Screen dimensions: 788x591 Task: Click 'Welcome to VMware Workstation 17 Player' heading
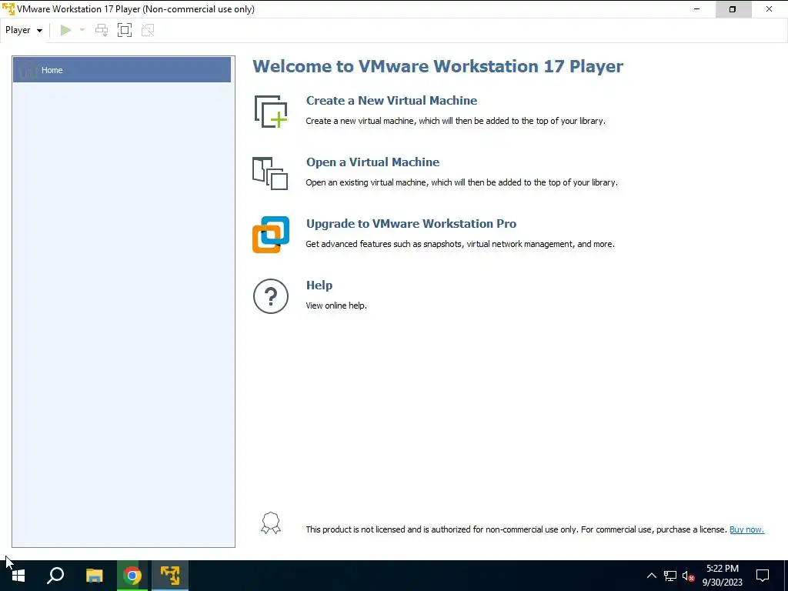(x=438, y=66)
